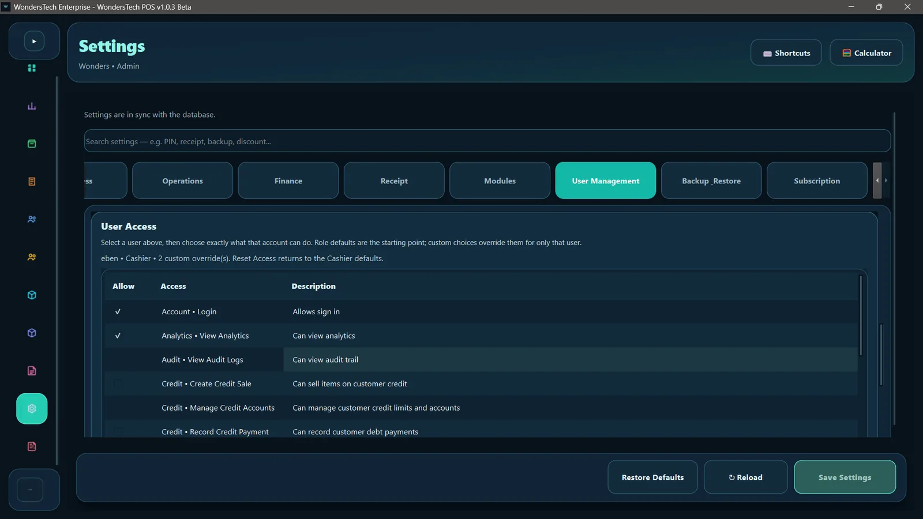Click the calculator icon beside Calculator label
923x519 pixels.
pos(846,53)
